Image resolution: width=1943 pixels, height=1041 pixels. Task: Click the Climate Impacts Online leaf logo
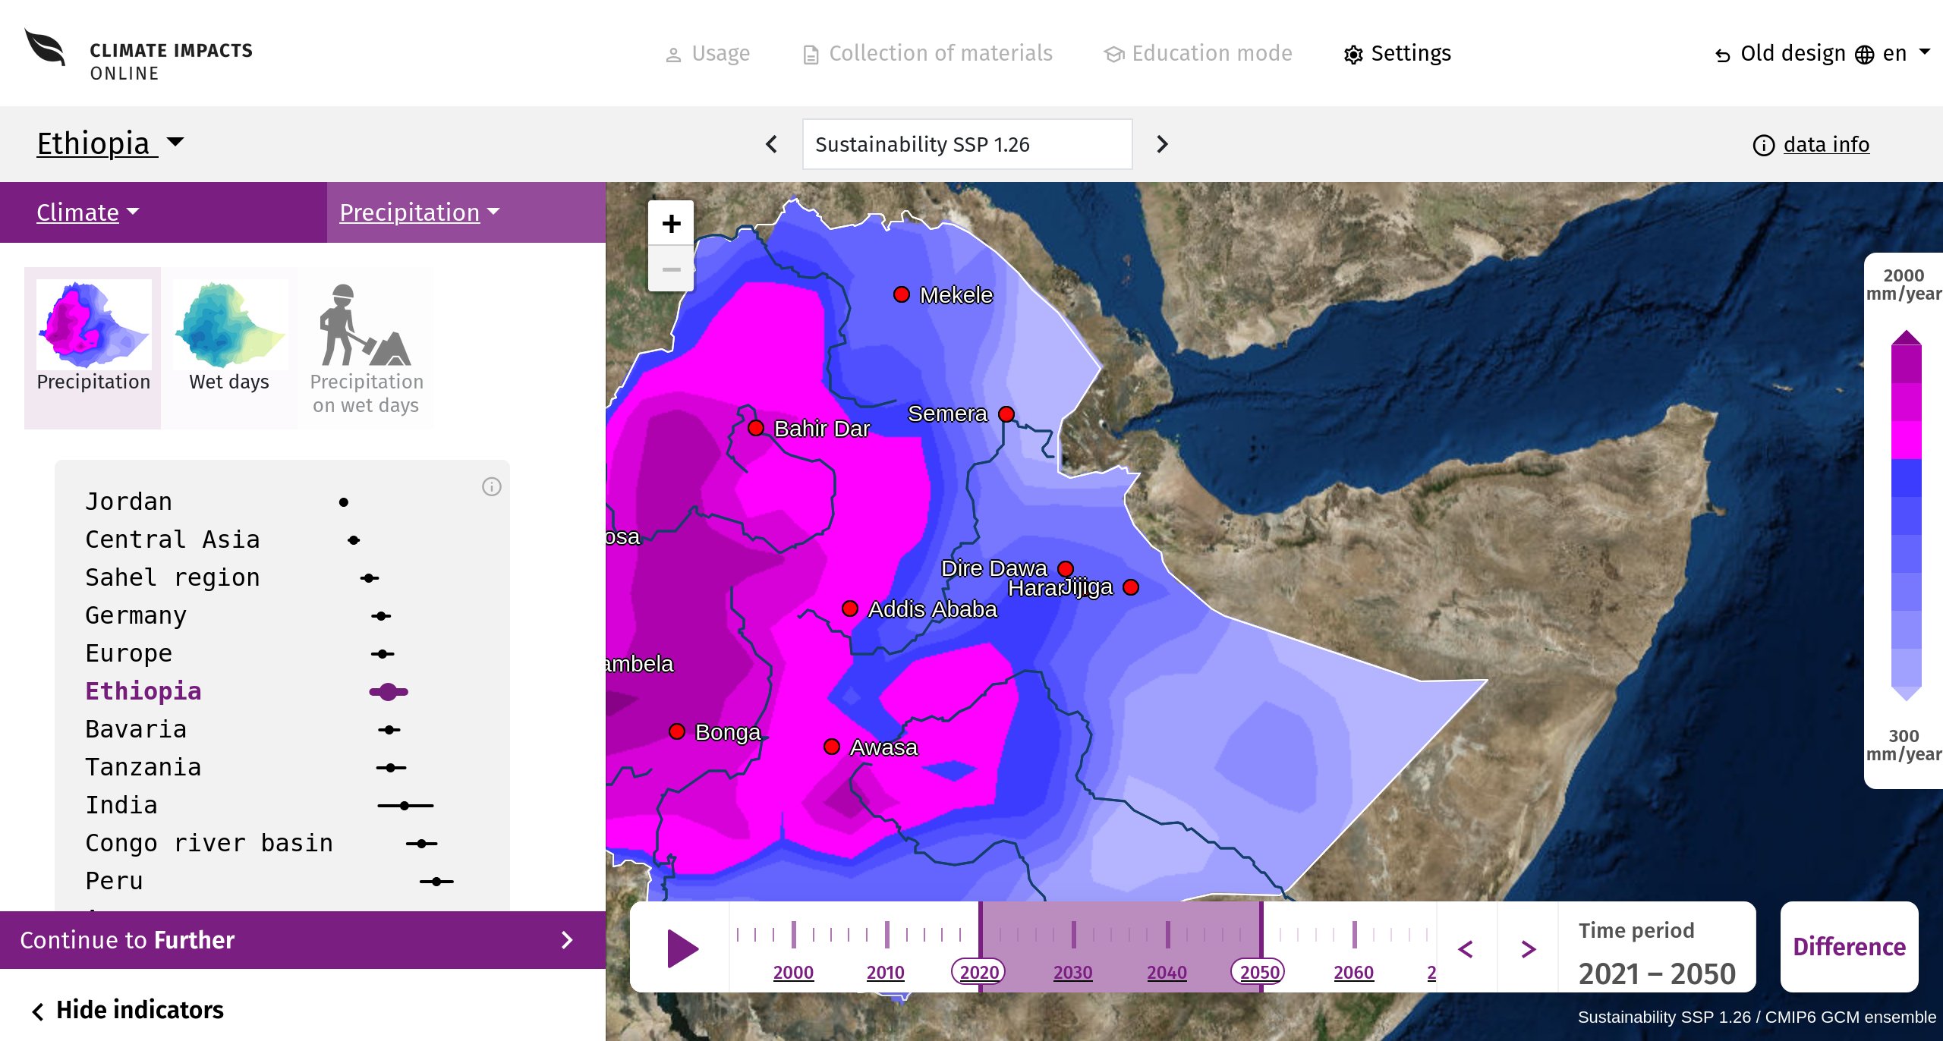46,49
